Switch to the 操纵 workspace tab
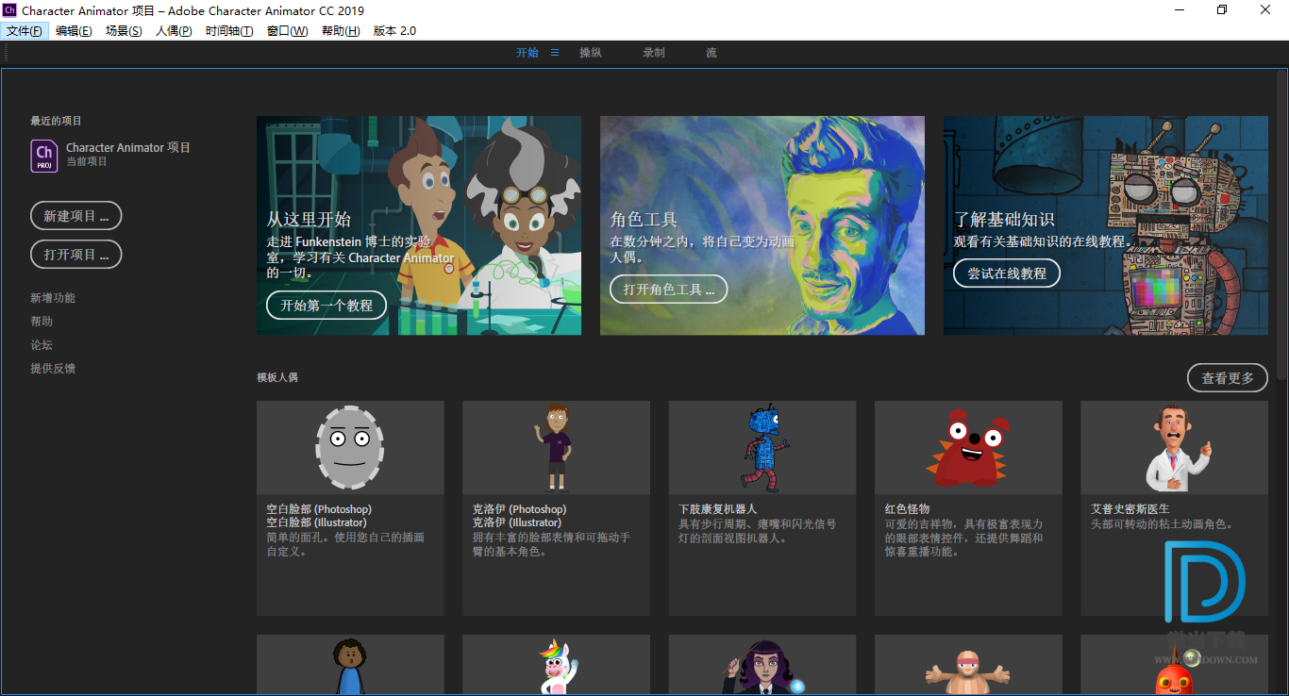Screen dimensions: 1289x696 point(591,53)
